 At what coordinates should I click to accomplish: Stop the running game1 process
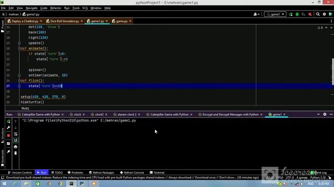pos(8,136)
